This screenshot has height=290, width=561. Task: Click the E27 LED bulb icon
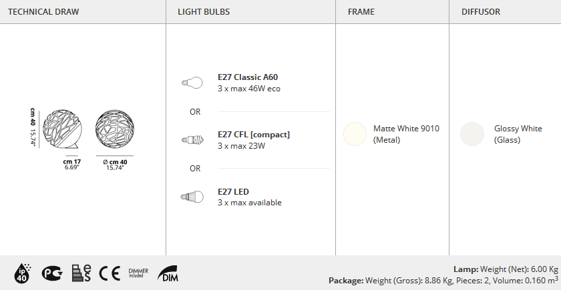coord(192,197)
